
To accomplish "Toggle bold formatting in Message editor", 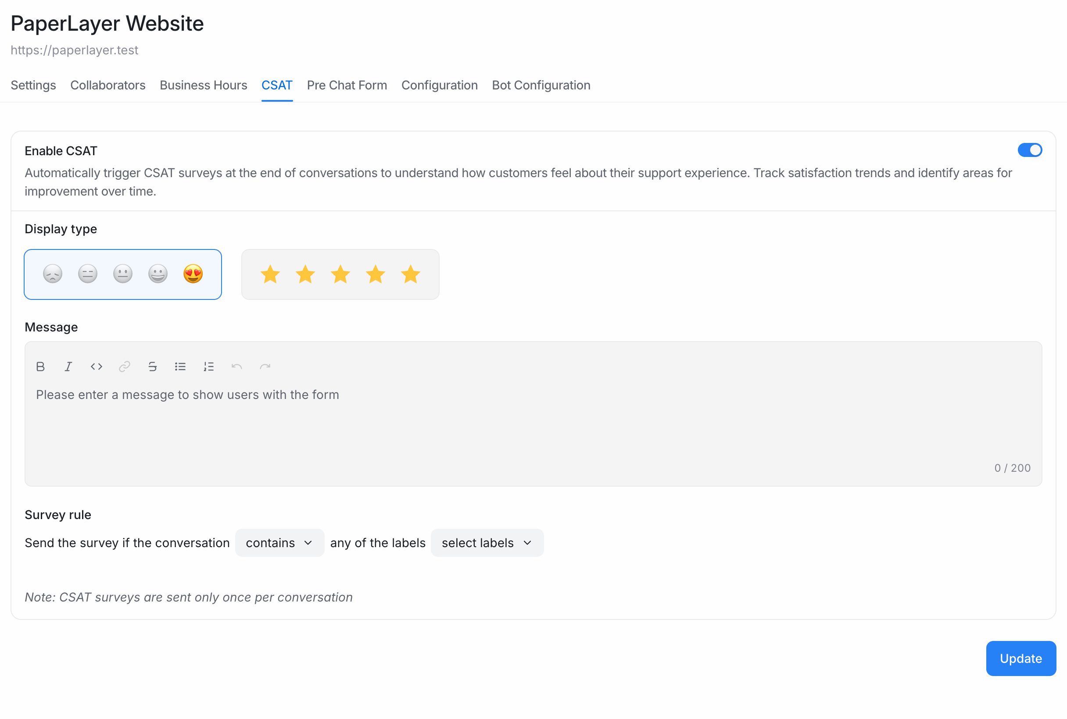I will point(40,367).
